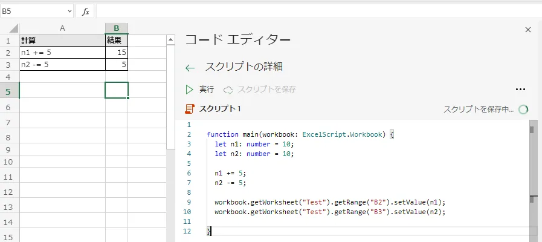Click the fx insert function icon
This screenshot has width=542, height=242.
pos(85,11)
